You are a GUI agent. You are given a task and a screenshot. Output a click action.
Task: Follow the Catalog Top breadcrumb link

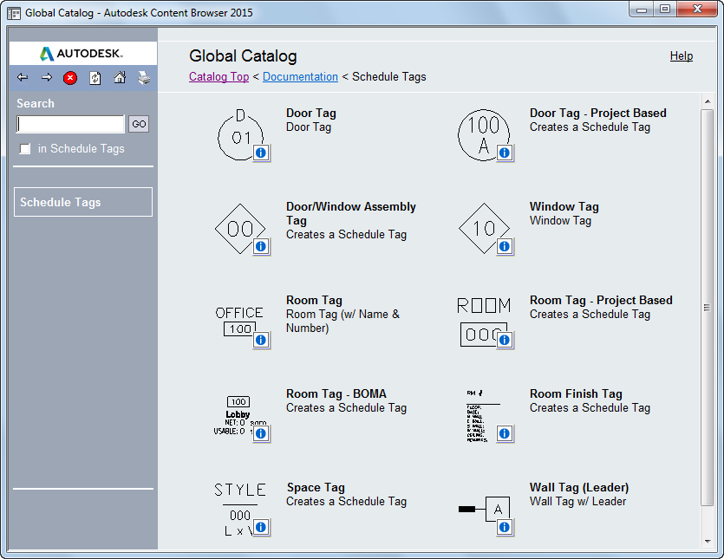point(219,76)
